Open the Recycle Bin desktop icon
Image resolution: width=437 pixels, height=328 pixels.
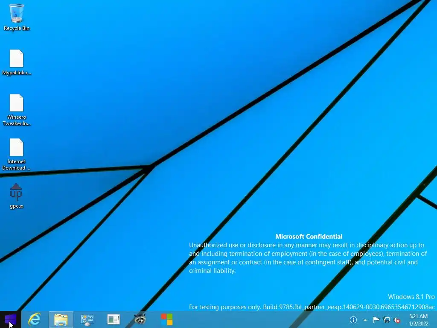click(17, 17)
